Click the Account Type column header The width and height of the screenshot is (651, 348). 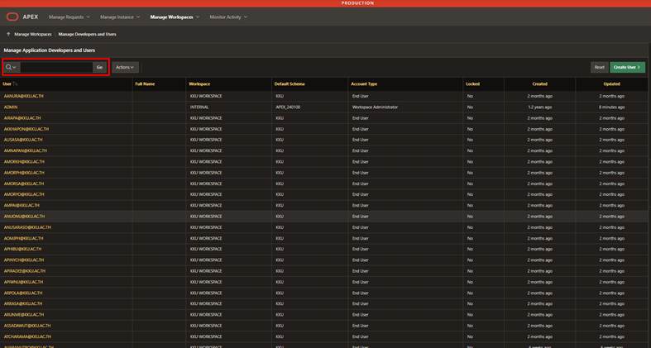click(x=364, y=84)
